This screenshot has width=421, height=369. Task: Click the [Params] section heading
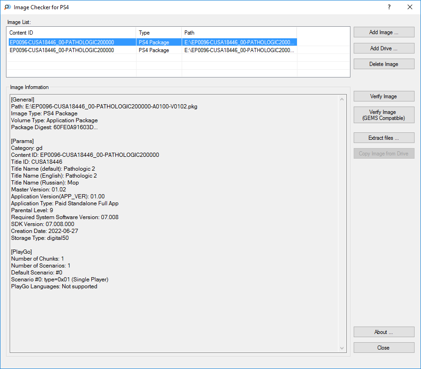[x=22, y=141]
